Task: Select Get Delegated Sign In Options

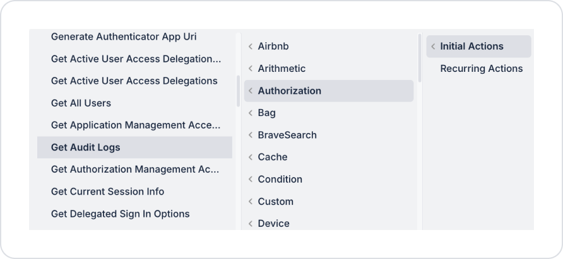Action: (134, 214)
